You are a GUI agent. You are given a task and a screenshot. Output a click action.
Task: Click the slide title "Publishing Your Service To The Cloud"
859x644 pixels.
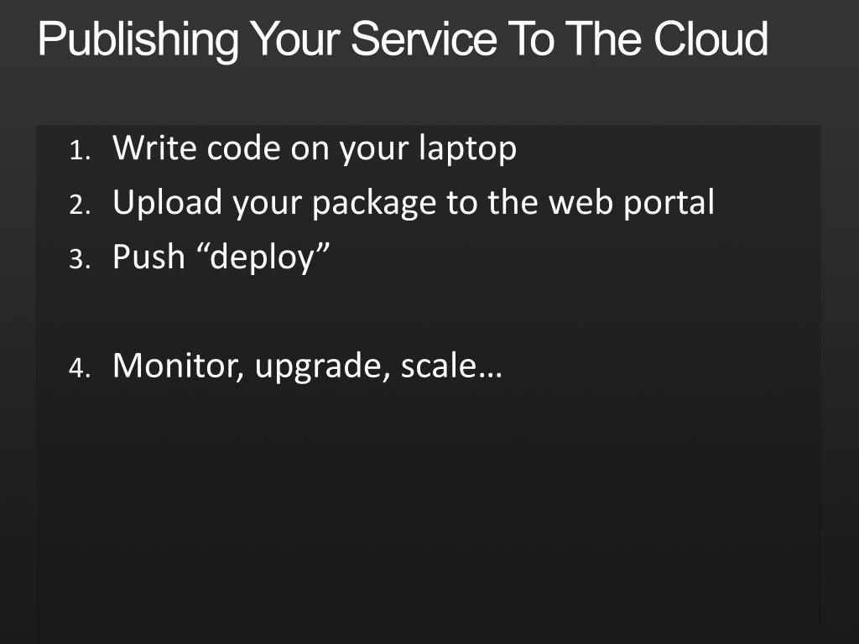(403, 40)
